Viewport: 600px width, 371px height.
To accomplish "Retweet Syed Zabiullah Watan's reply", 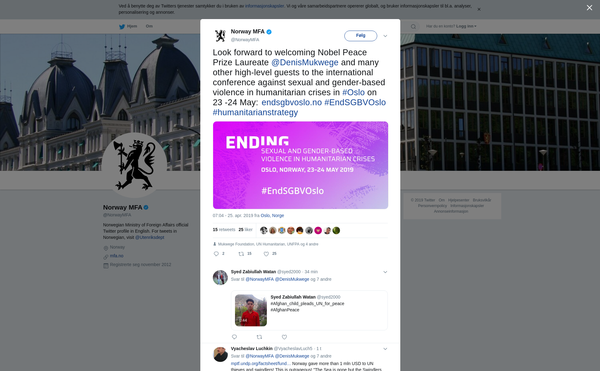I will click(259, 337).
